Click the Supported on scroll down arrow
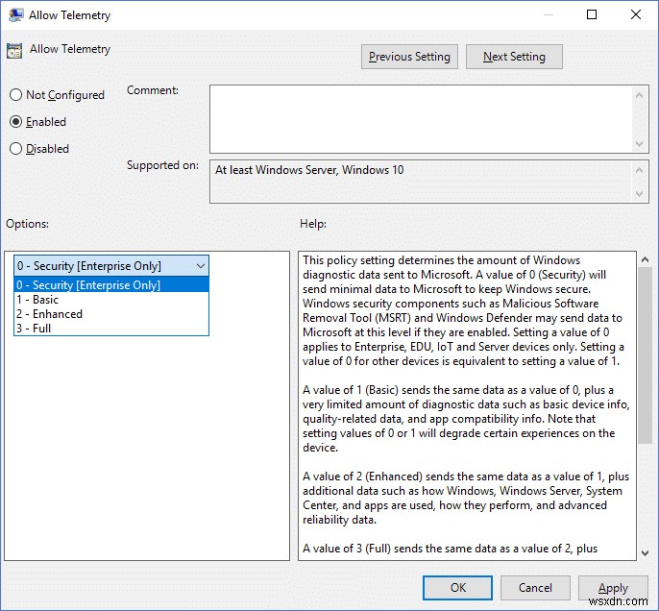 [x=639, y=194]
